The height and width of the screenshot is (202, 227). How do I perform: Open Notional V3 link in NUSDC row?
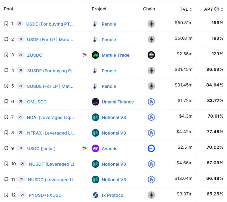[x=114, y=180]
